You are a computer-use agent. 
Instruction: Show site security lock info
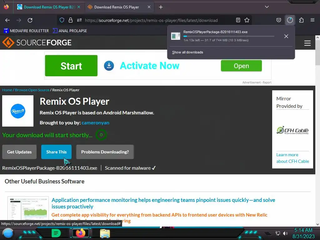(71, 20)
